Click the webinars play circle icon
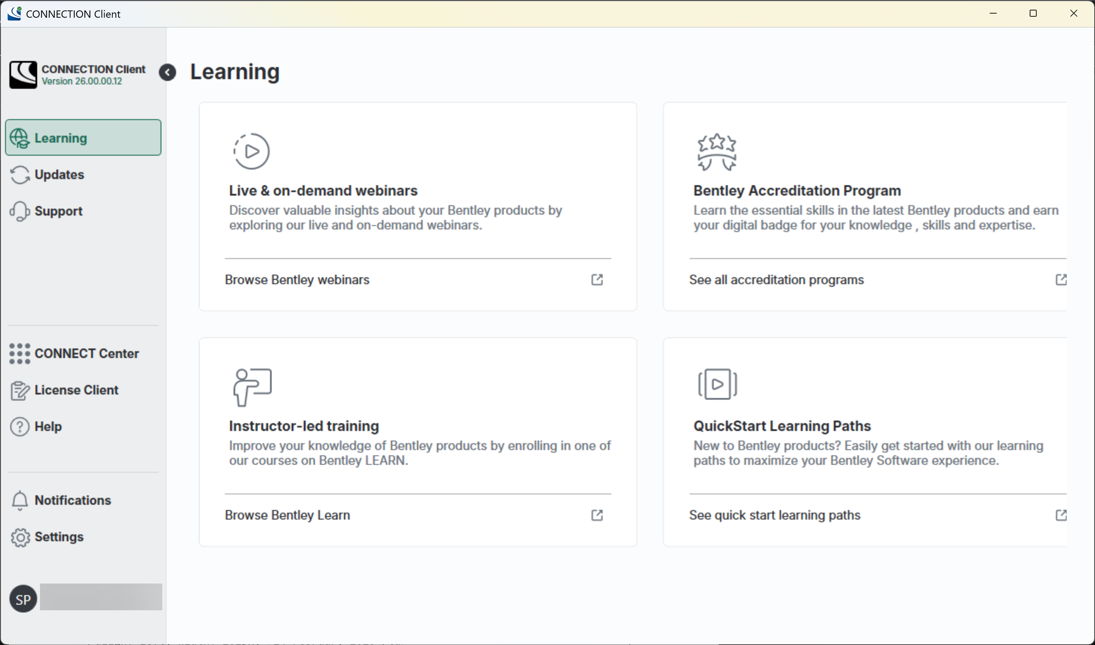This screenshot has height=645, width=1095. [x=252, y=151]
